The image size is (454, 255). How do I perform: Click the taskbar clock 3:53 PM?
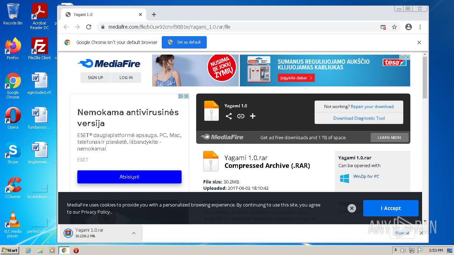pos(436,250)
